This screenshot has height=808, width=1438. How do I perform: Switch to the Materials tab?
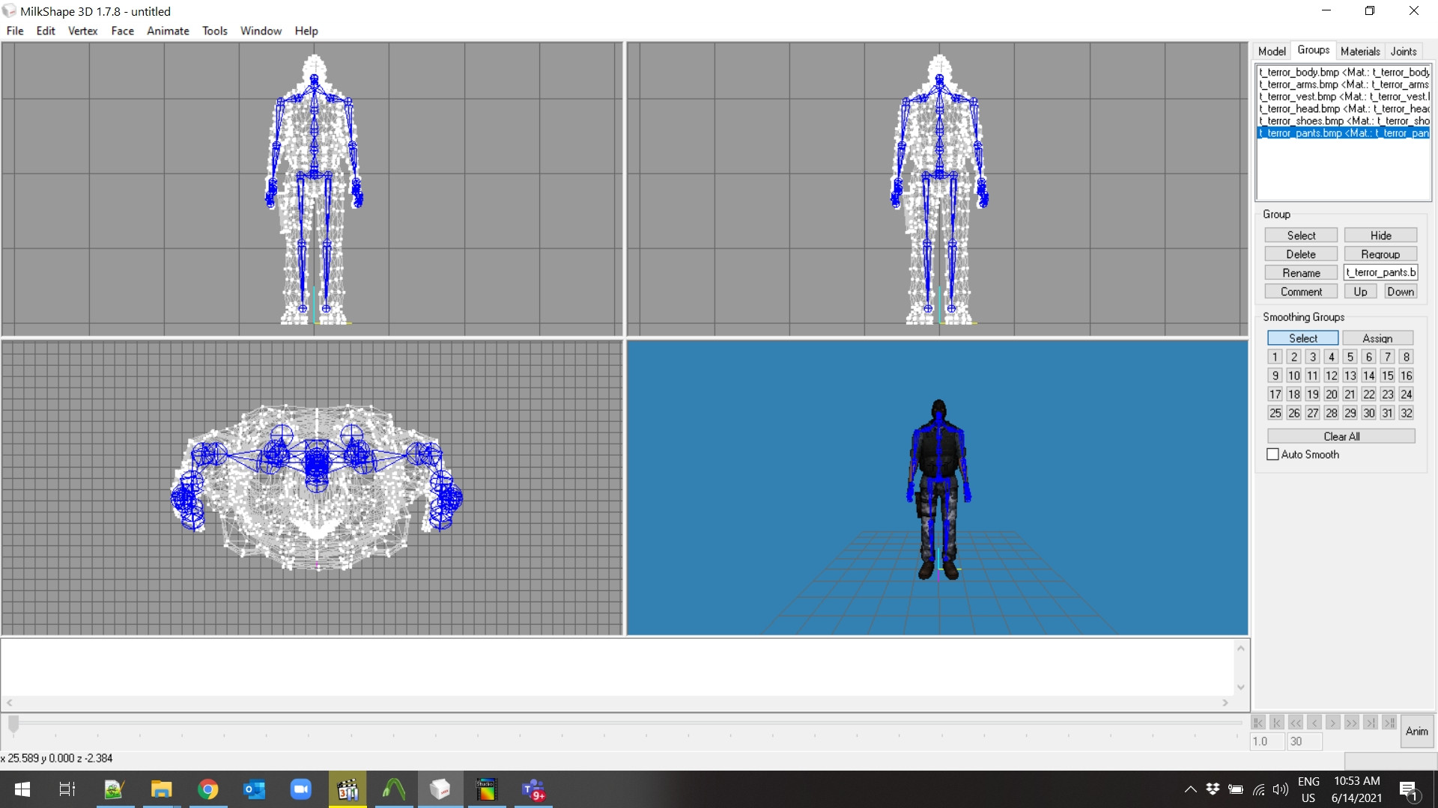[x=1360, y=51]
